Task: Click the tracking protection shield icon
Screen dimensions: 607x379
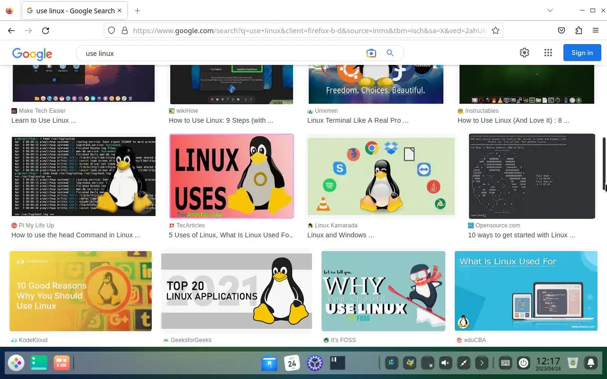Action: [x=111, y=30]
